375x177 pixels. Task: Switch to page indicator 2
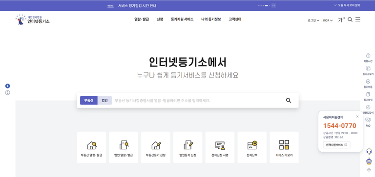click(8, 93)
